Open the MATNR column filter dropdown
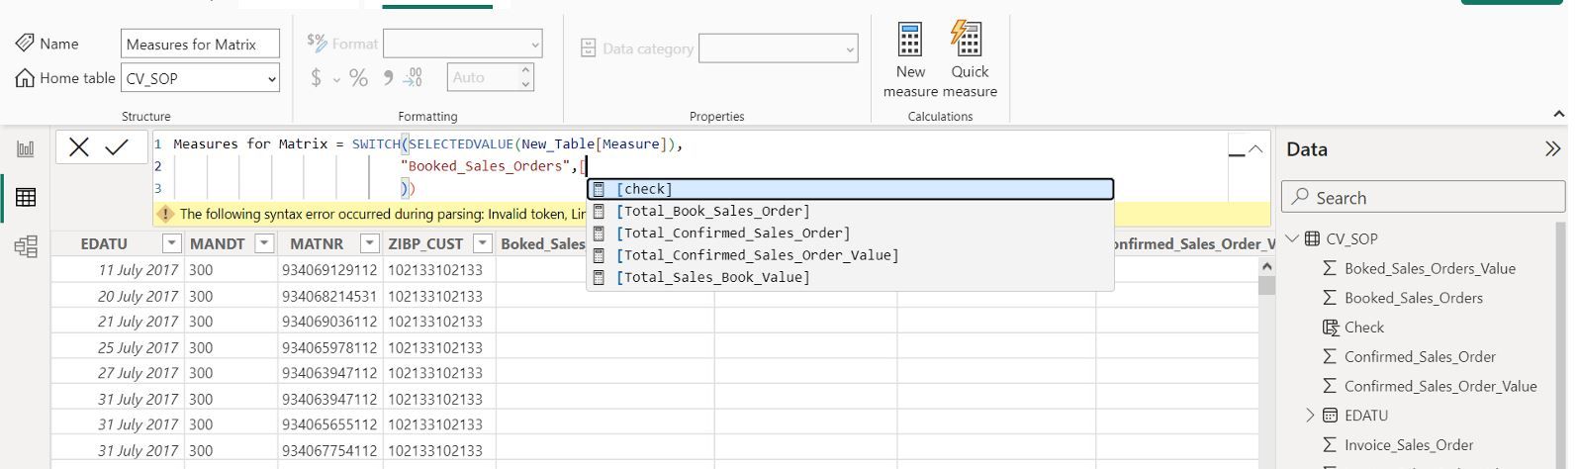The width and height of the screenshot is (1578, 469). click(x=369, y=243)
